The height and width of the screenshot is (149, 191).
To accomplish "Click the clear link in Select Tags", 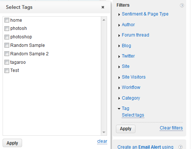I will (x=102, y=141).
